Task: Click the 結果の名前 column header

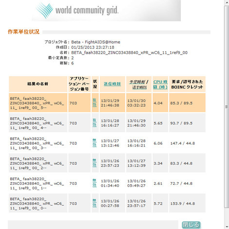Action: pyautogui.click(x=38, y=84)
